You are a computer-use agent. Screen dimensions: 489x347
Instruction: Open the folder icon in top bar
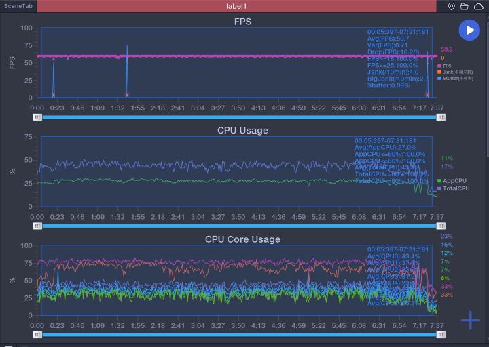point(465,6)
